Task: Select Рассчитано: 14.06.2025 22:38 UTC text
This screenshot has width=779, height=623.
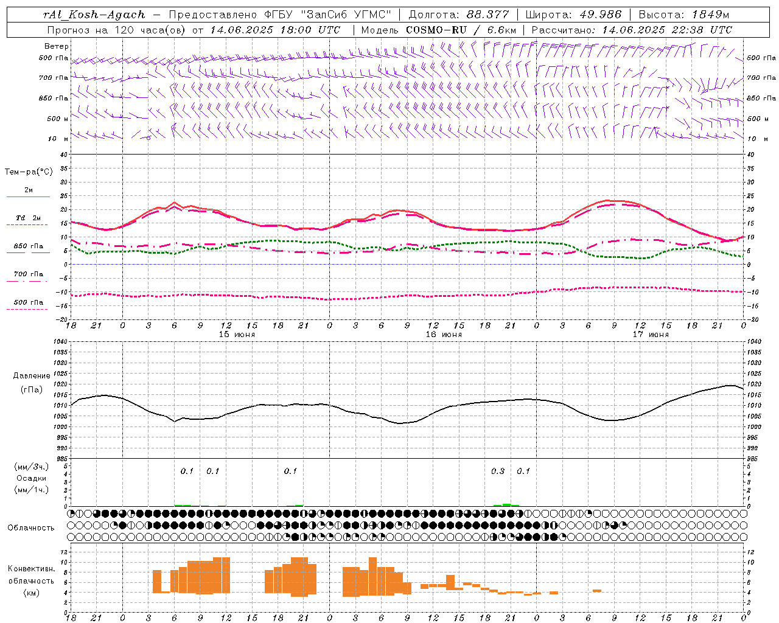Action: point(632,30)
